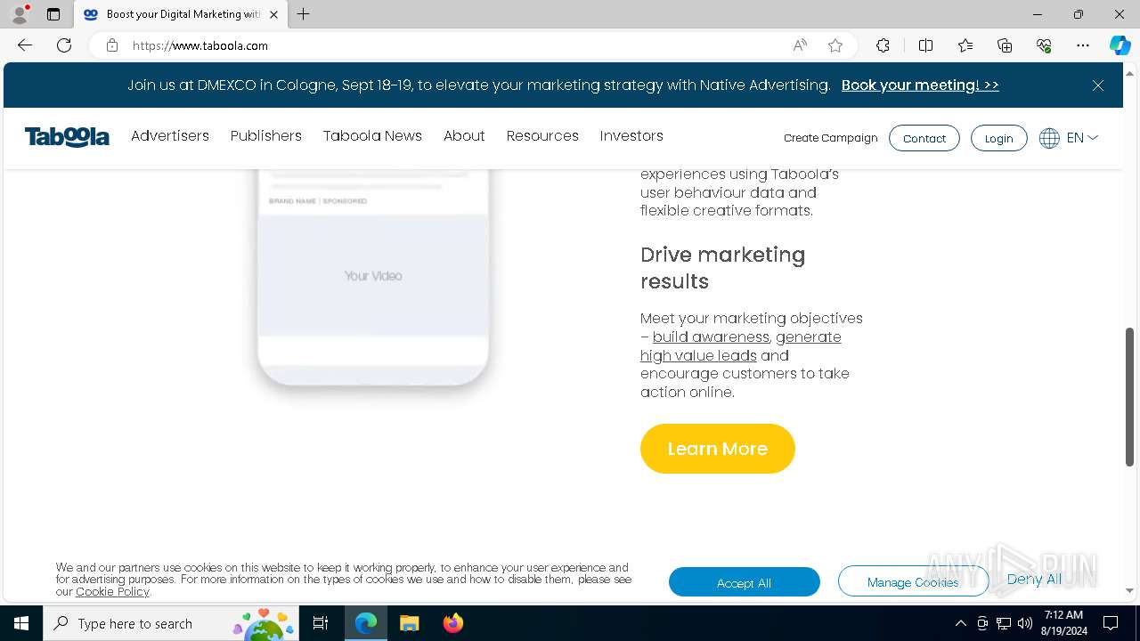1140x641 pixels.
Task: Open the Favorites list icon
Action: coord(965,45)
